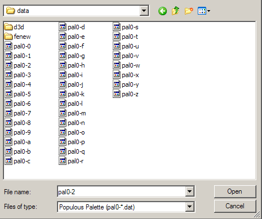
Task: Go up one folder level
Action: (x=176, y=11)
